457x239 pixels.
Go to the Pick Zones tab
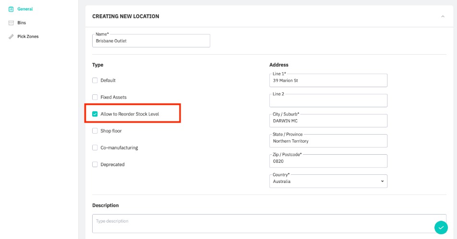[28, 36]
